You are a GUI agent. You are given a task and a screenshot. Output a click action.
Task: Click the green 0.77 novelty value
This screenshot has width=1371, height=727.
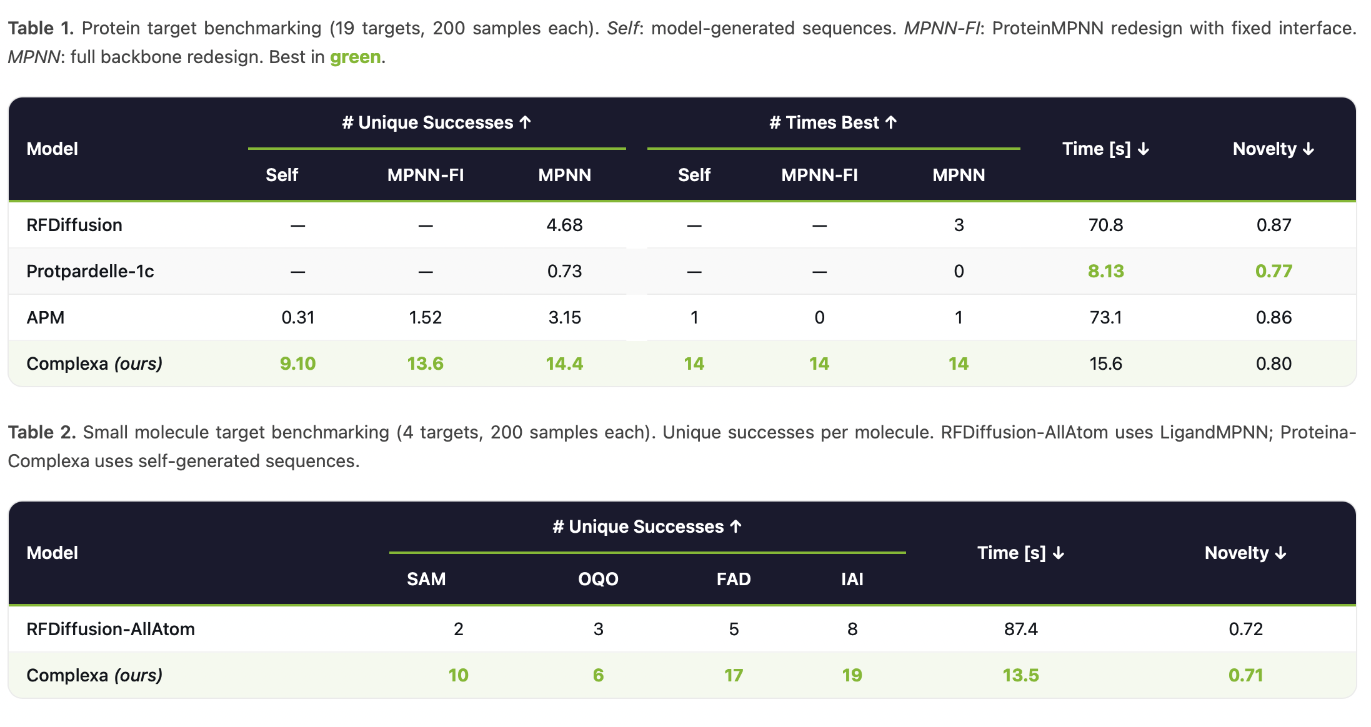pyautogui.click(x=1274, y=271)
